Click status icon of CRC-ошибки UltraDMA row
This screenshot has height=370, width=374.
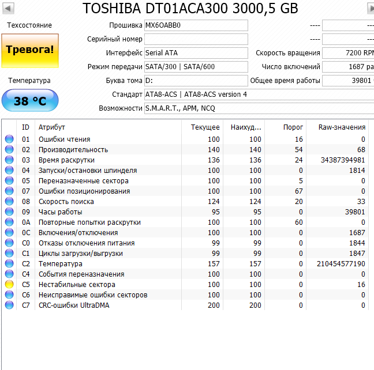tap(9, 305)
